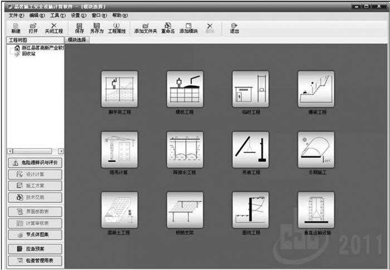Open the 基坑工程 foundation pit module
The image size is (390, 270).
(250, 210)
